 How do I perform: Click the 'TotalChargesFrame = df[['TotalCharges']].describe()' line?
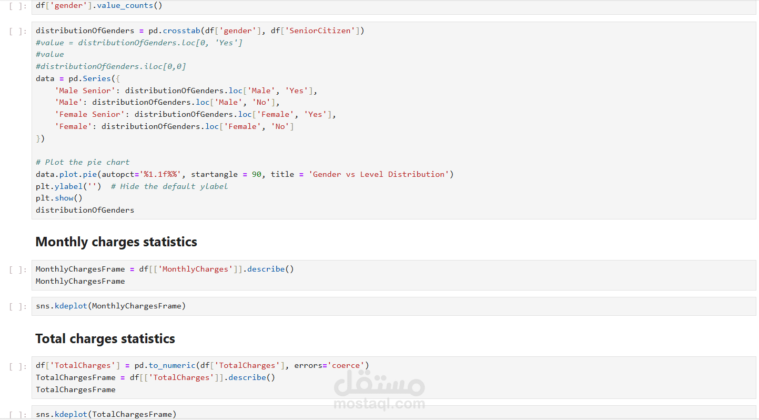156,377
